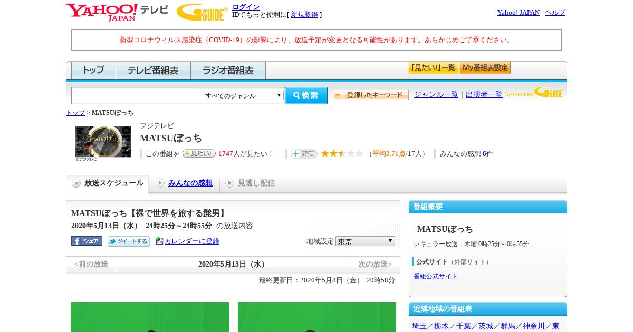633x332 pixels.
Task: Click the Facebook シェア button
Action: pos(87,241)
